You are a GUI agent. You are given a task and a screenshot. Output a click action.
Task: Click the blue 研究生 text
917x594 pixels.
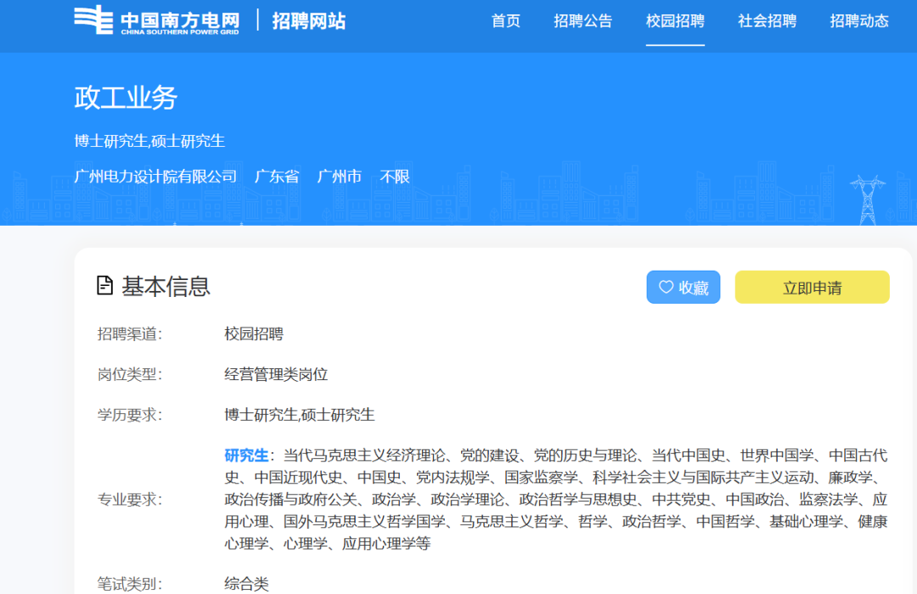pyautogui.click(x=246, y=455)
